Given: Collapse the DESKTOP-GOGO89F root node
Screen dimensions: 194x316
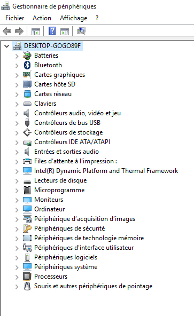Looking at the screenshot, I should point(6,46).
